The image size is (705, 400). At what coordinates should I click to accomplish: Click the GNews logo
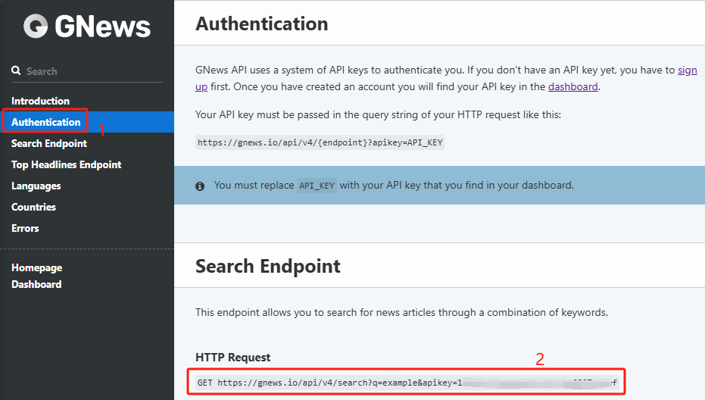87,26
